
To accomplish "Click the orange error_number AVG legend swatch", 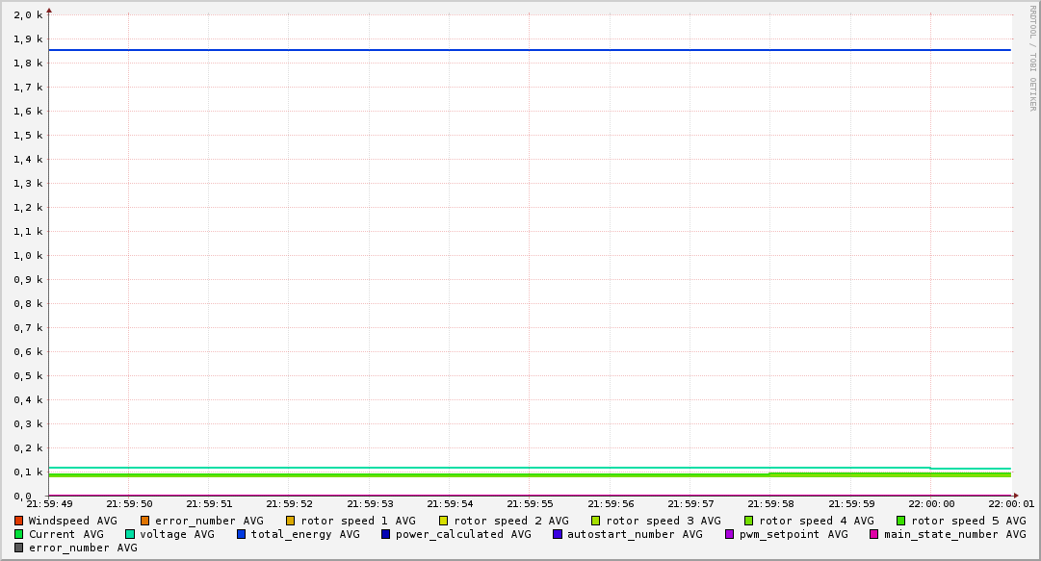I will [x=145, y=521].
